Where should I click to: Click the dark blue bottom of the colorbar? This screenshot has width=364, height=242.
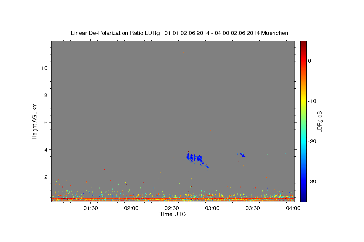point(303,198)
